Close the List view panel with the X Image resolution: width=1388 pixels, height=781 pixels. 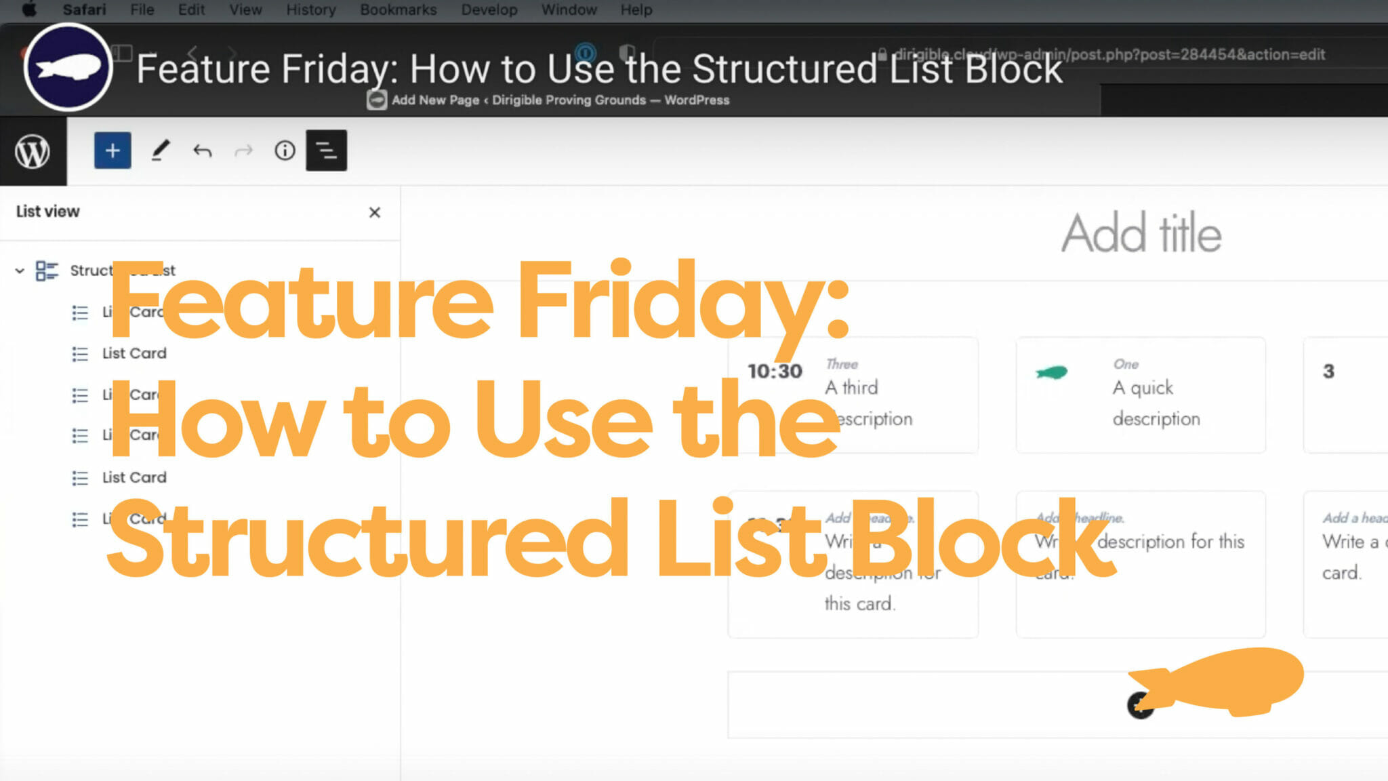pos(375,212)
